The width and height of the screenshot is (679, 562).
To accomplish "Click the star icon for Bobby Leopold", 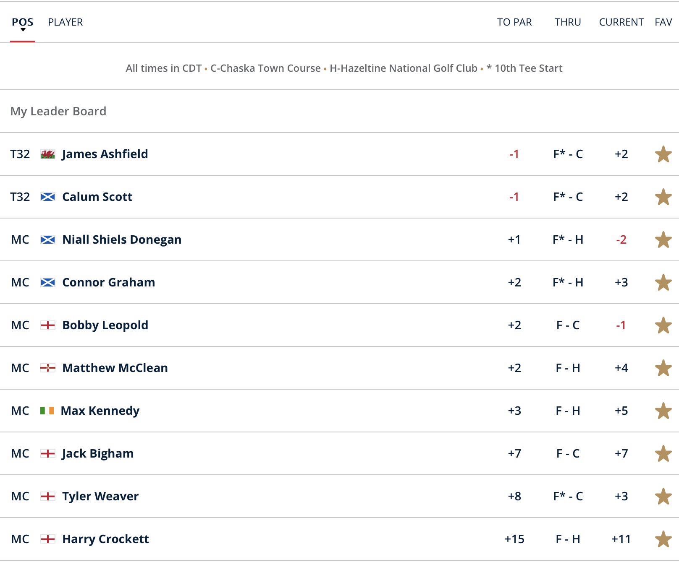I will (663, 325).
